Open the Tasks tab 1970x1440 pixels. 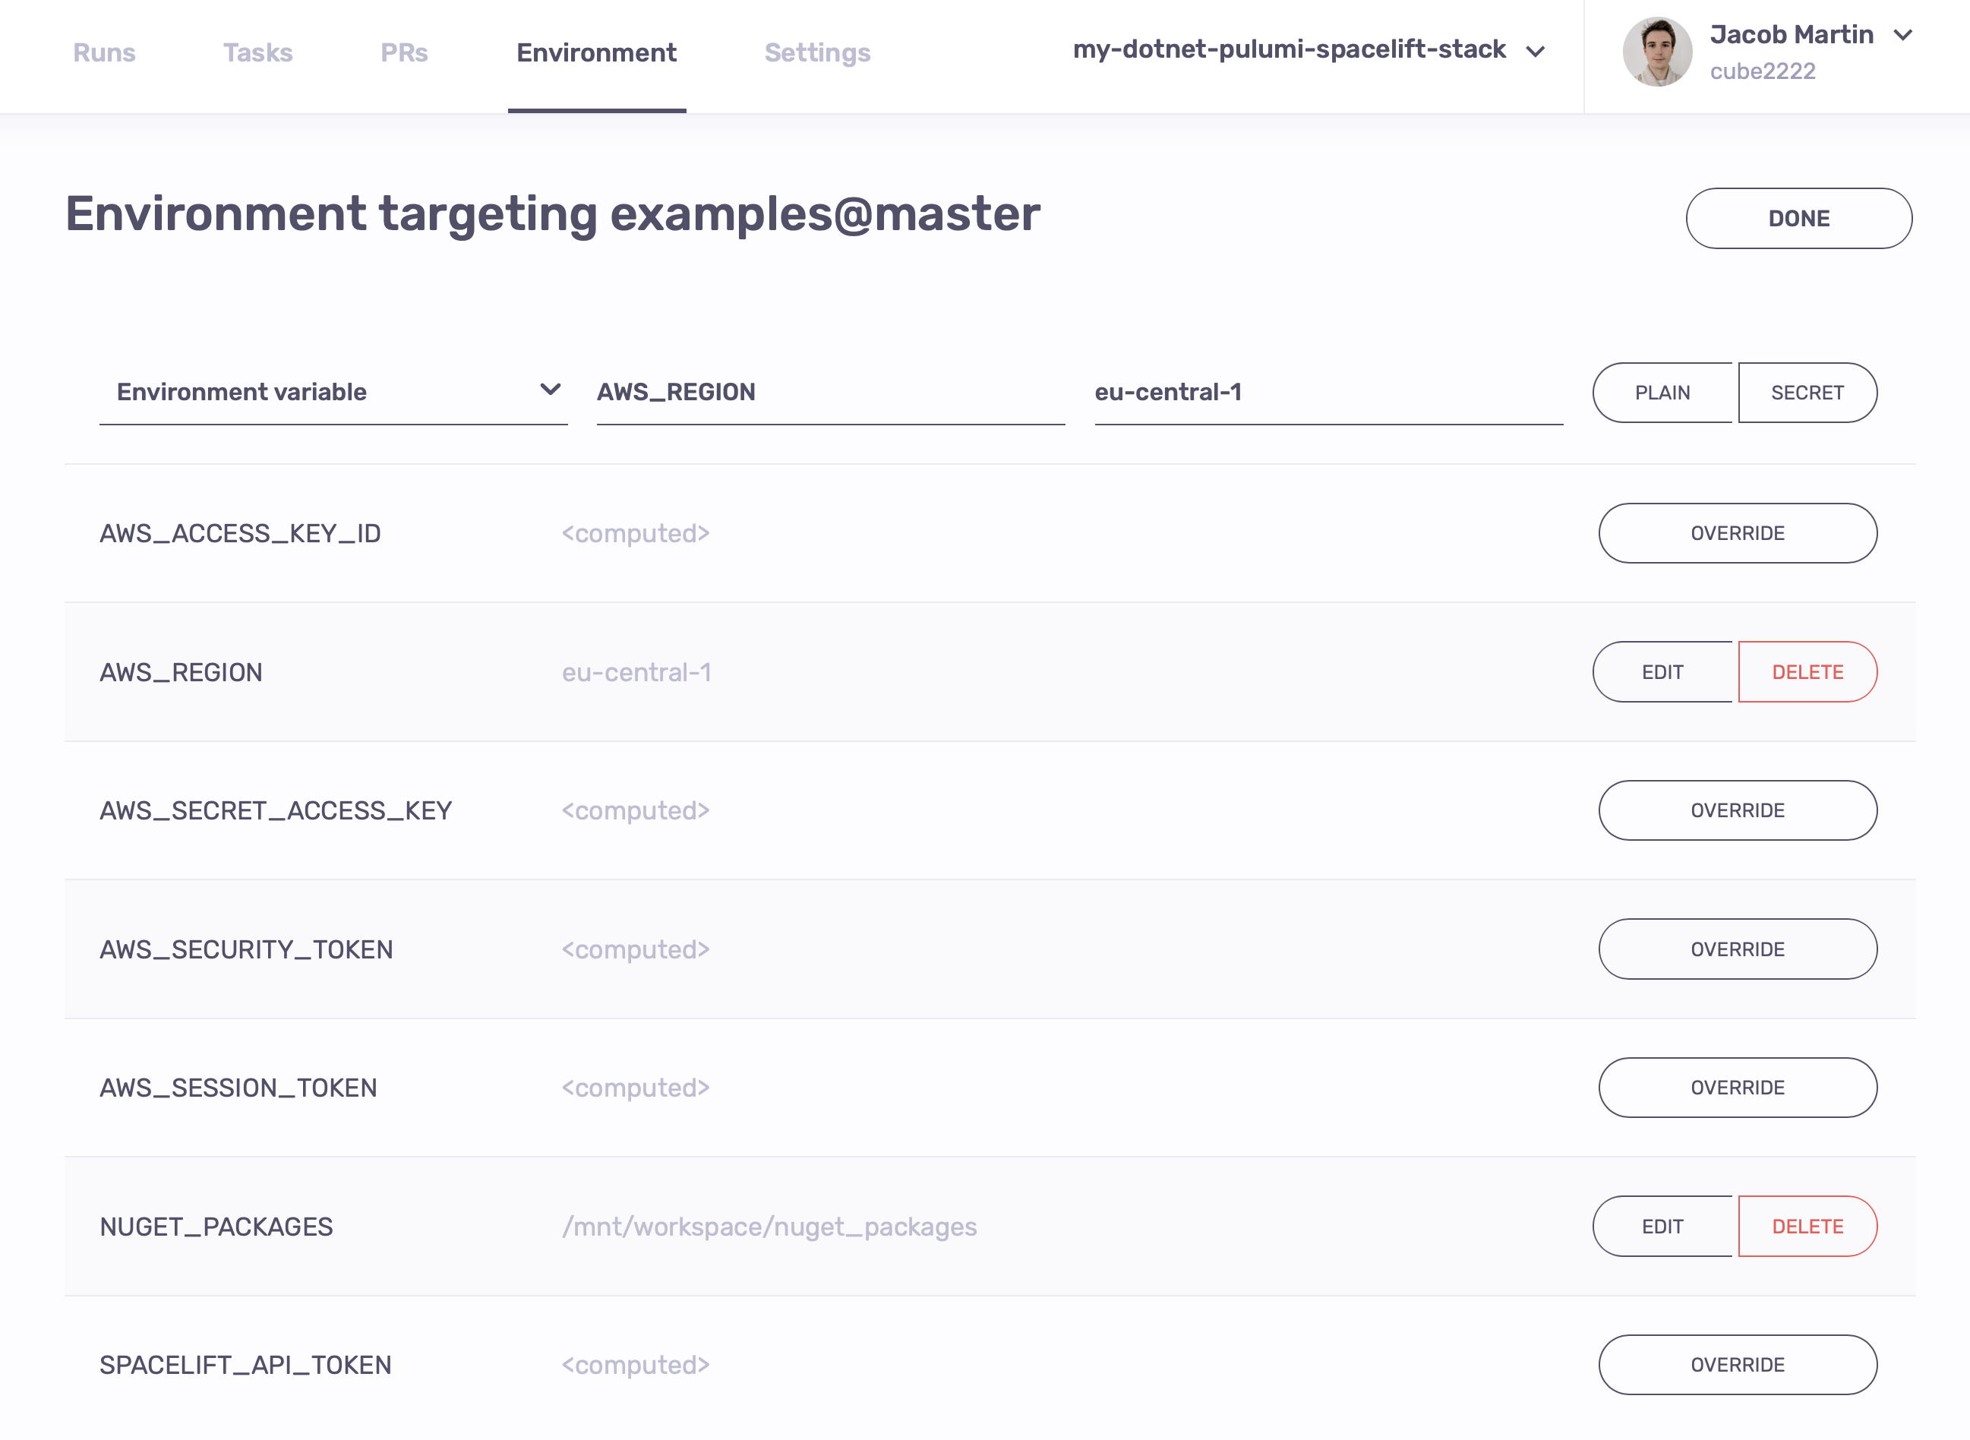[257, 52]
